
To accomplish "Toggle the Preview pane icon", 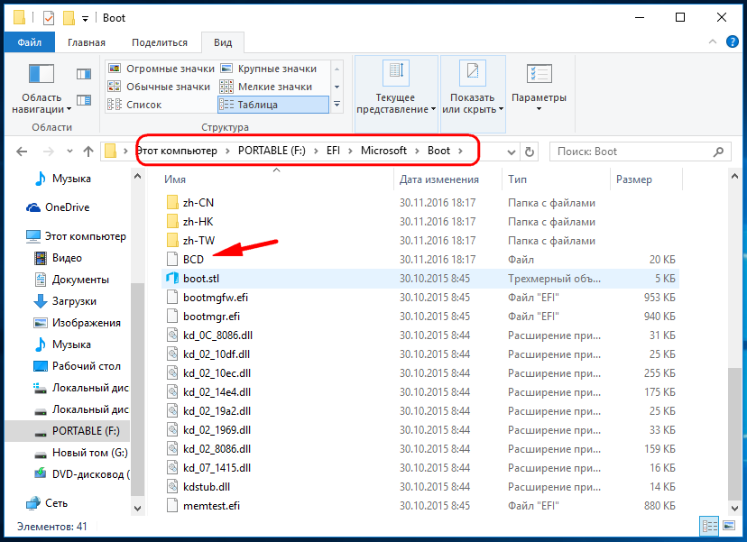I will coord(84,74).
